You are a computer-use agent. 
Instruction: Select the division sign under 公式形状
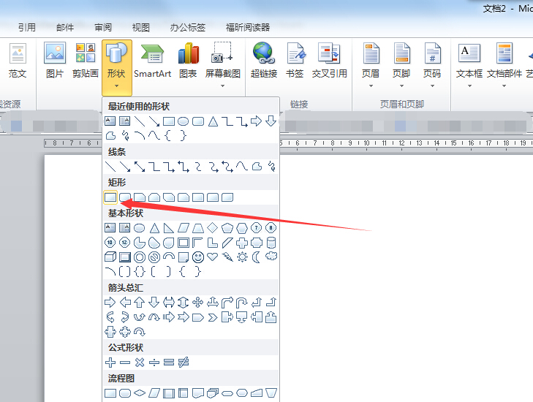154,363
